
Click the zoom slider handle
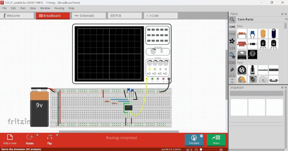(x=201, y=150)
